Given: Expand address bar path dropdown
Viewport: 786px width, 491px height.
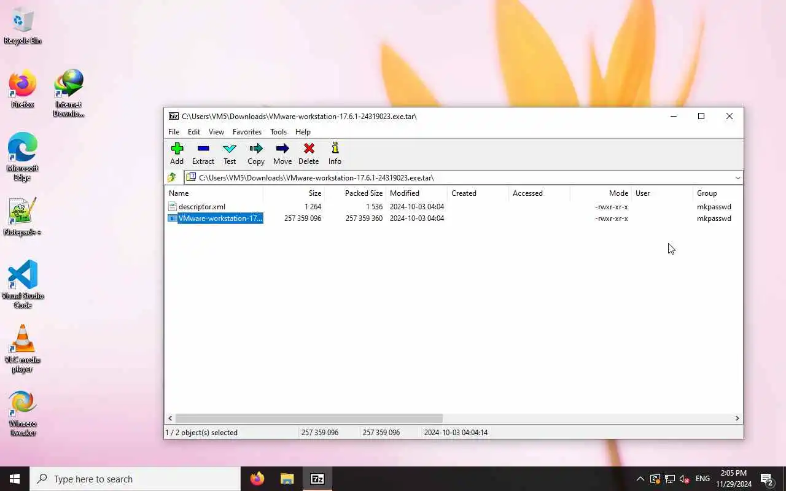Looking at the screenshot, I should [737, 177].
